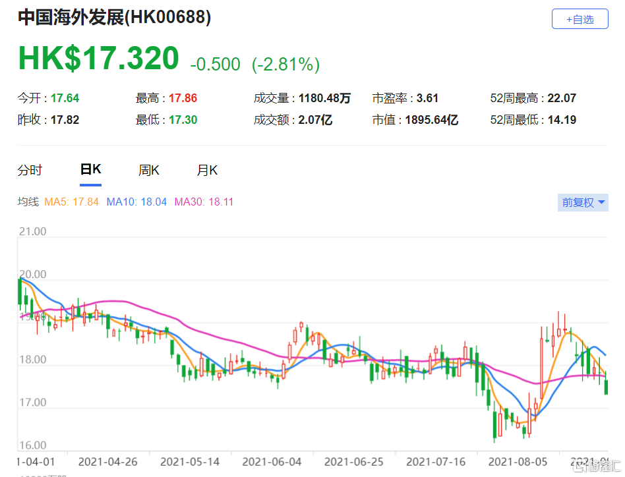Click the MA30: 18.11 indicator label
Screen dimensions: 625x477
(x=204, y=202)
